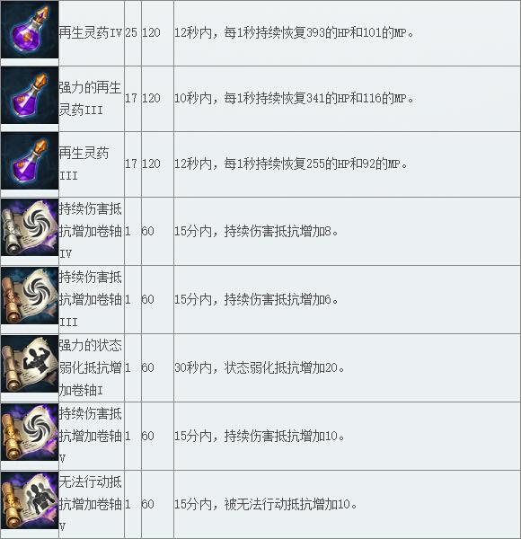The image size is (521, 539).
Task: Open the 持续伤害抵抗增加卷轴IV scroll icon
Action: 30,227
